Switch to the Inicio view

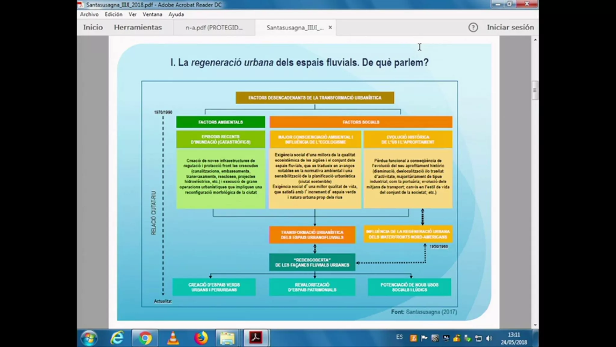click(93, 27)
